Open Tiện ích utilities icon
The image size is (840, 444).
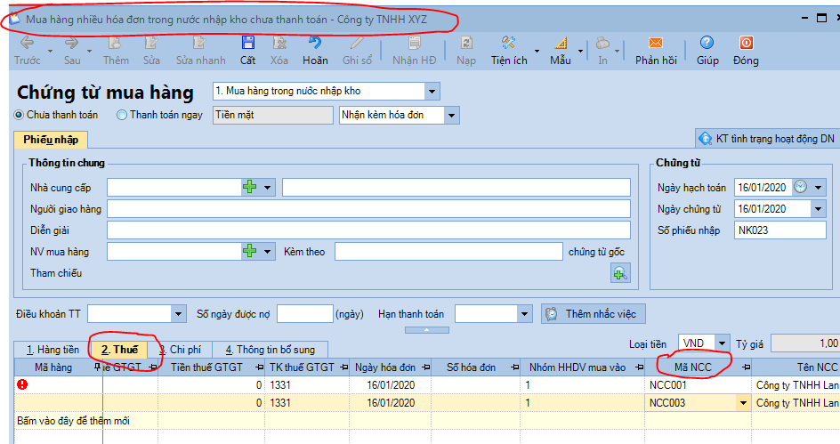508,43
